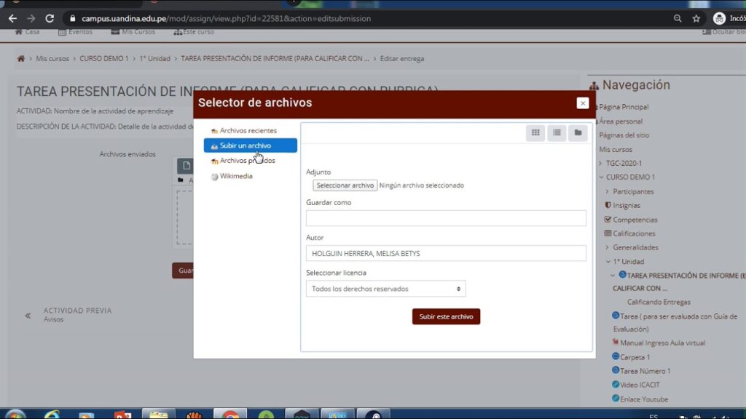Image resolution: width=746 pixels, height=419 pixels.
Task: Expand the TGC-2020-1 navigation node
Action: 601,164
